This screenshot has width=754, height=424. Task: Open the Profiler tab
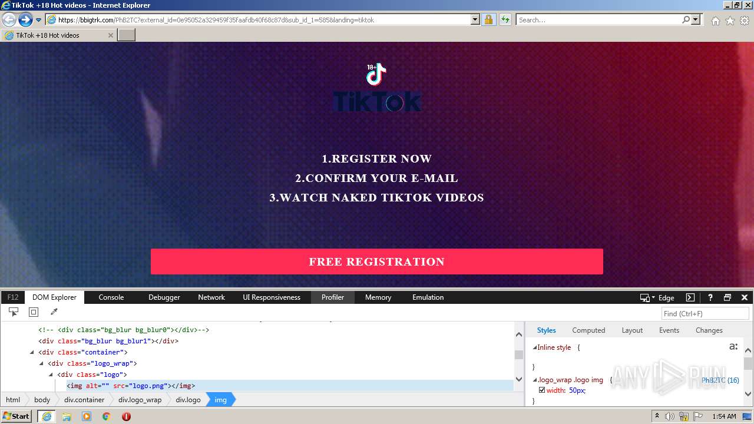pyautogui.click(x=333, y=297)
